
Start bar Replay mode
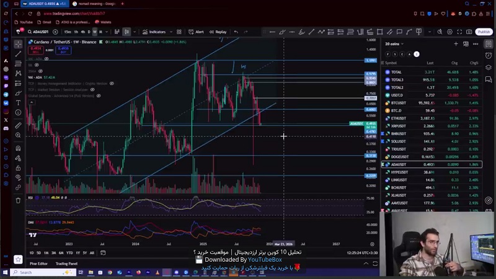[x=218, y=32]
